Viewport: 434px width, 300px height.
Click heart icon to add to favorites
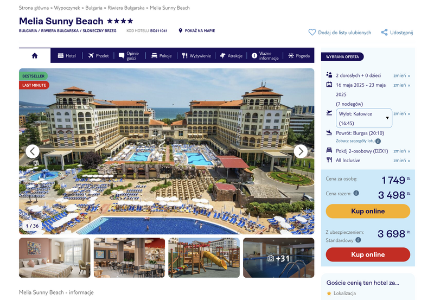[312, 33]
